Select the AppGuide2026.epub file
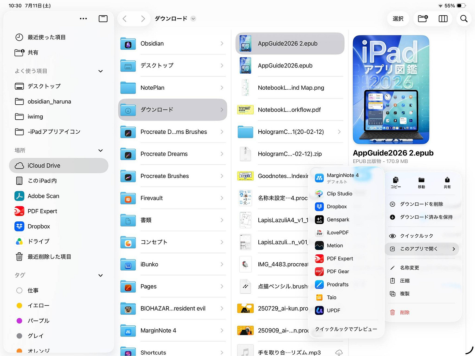 pyautogui.click(x=290, y=66)
